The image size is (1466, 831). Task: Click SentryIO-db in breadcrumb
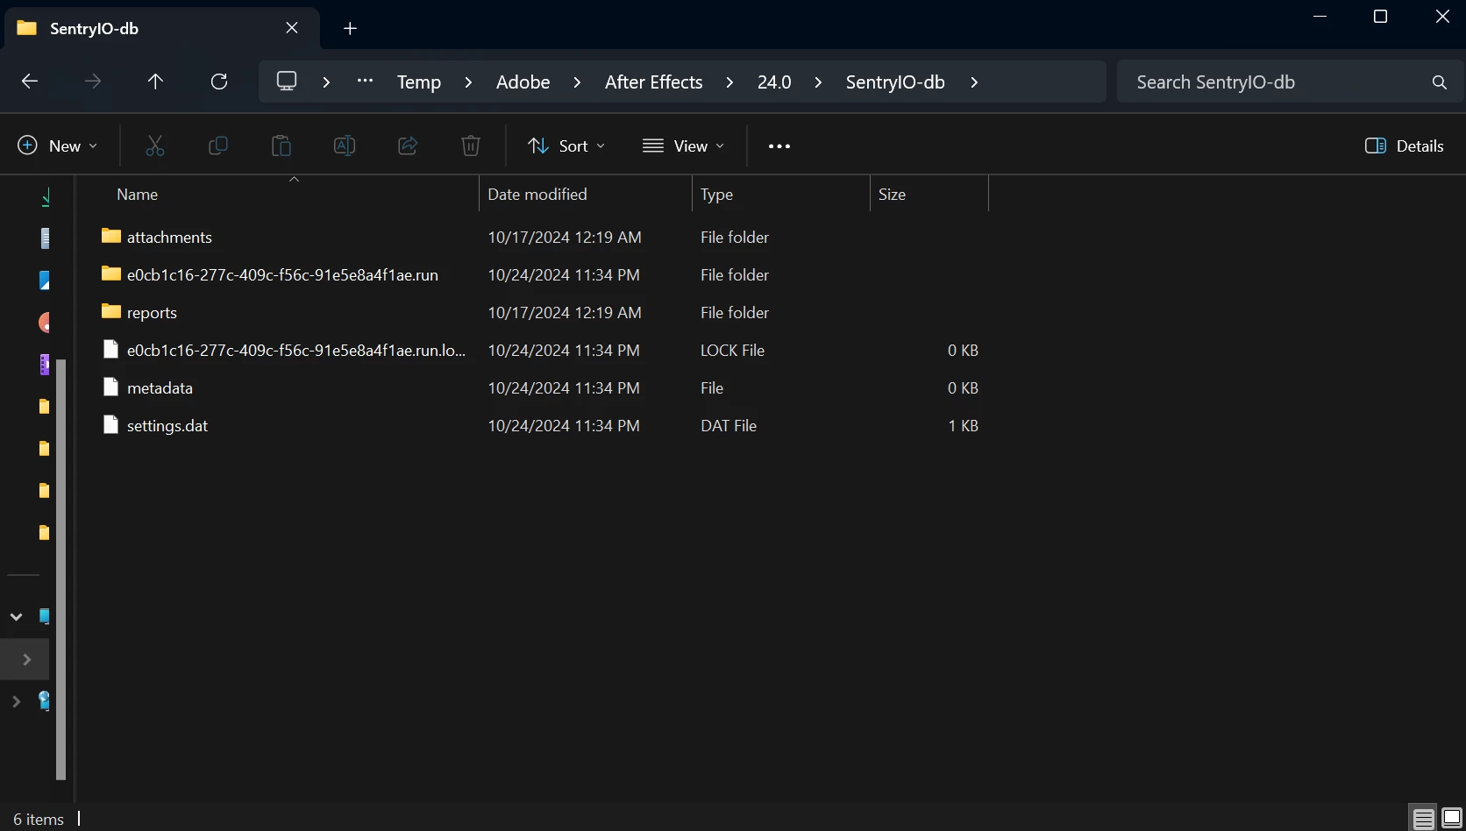point(895,82)
